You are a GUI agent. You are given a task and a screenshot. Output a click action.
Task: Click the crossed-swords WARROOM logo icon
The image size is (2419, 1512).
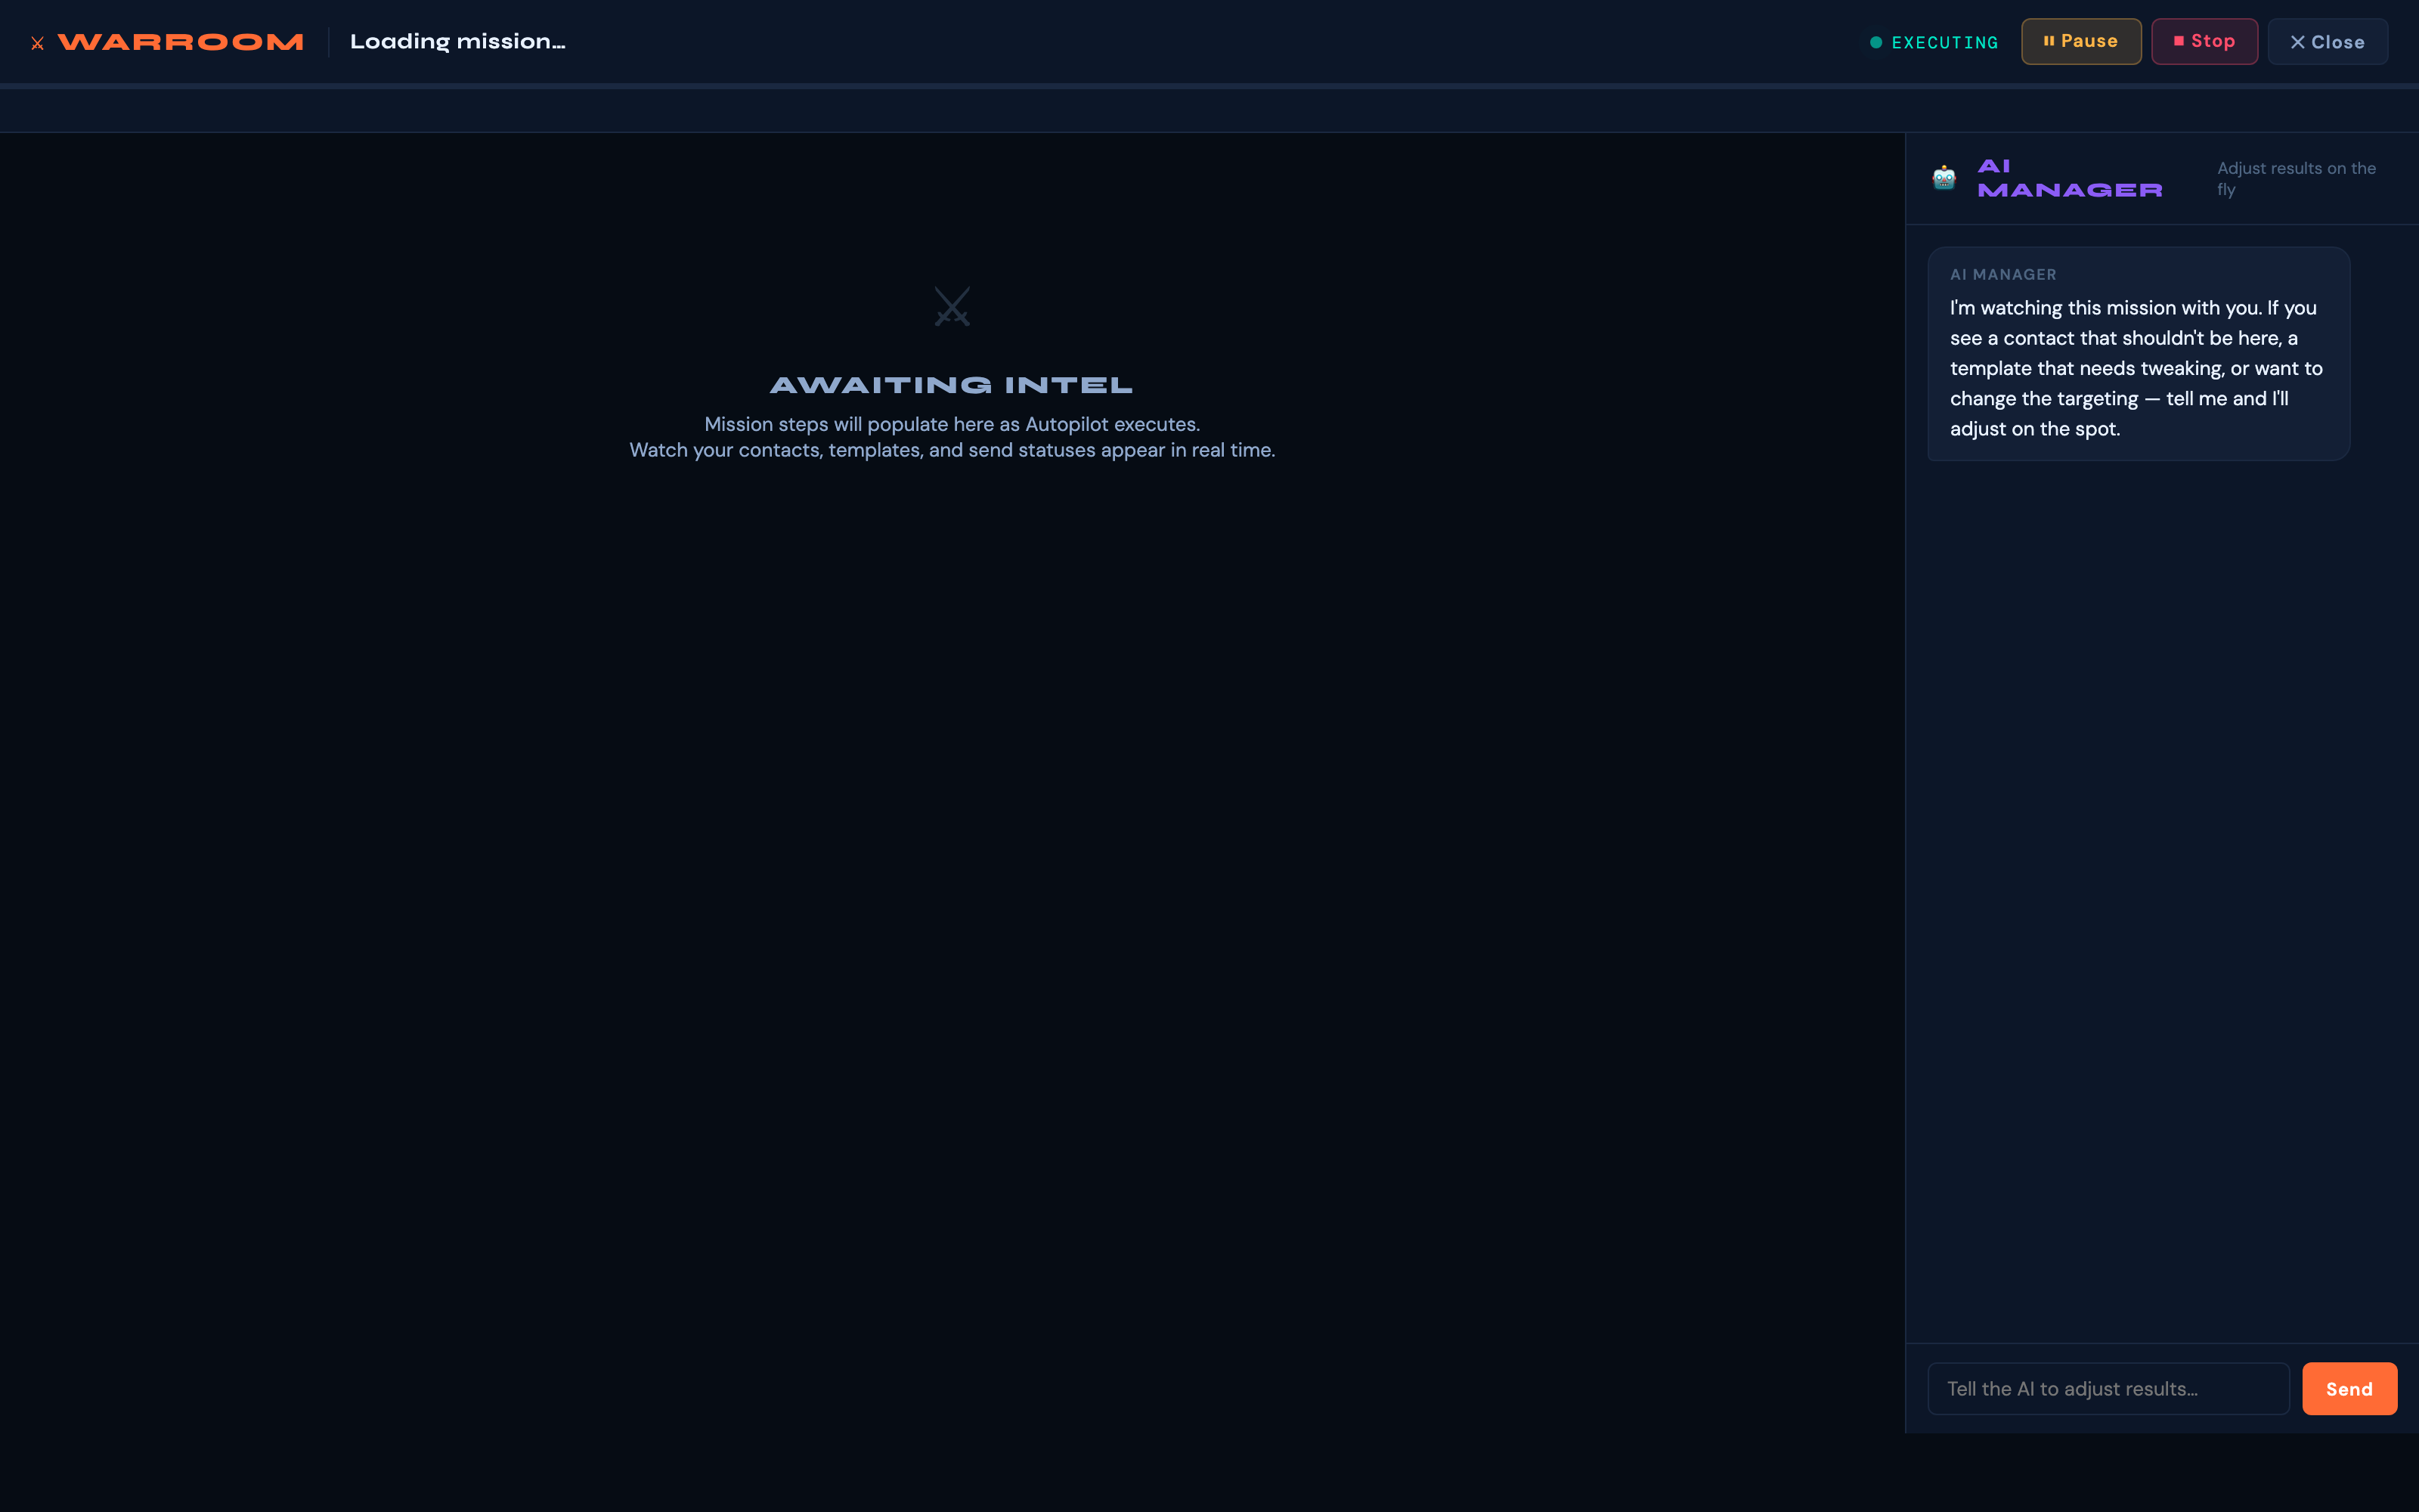(x=38, y=42)
